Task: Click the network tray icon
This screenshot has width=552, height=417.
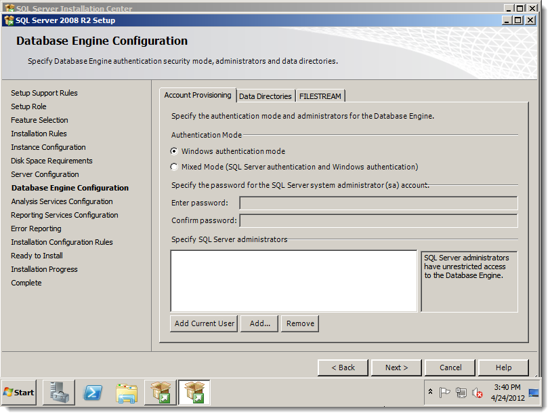Action: (x=461, y=393)
